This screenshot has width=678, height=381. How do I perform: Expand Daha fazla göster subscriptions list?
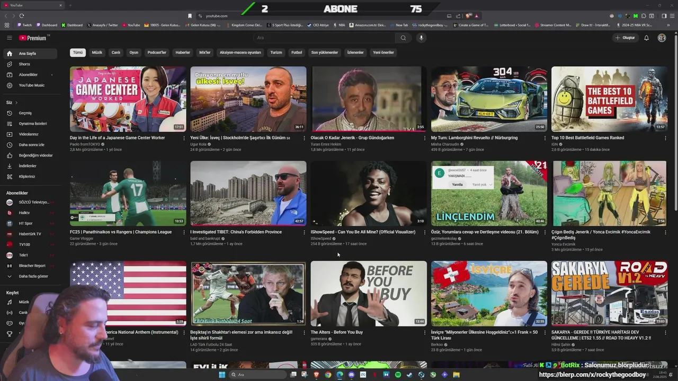(31, 276)
